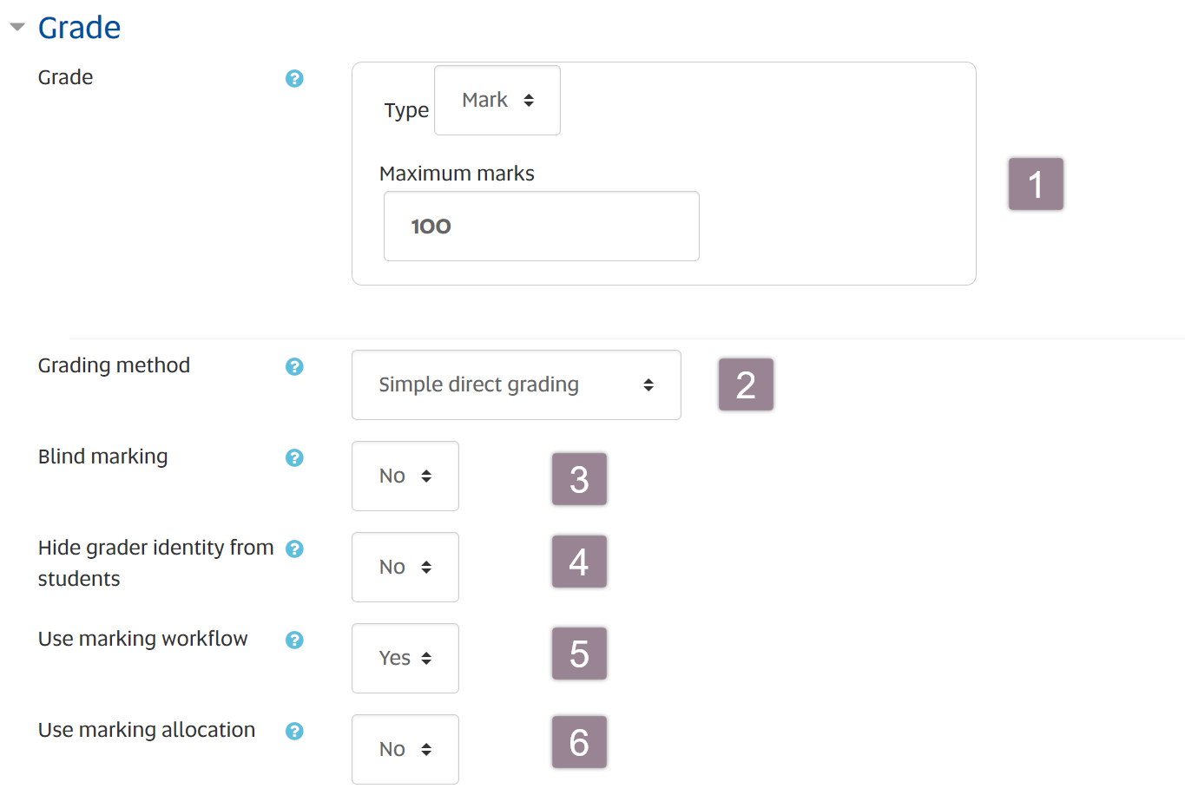This screenshot has width=1185, height=795.
Task: Open the grade Type selector
Action: pos(497,100)
